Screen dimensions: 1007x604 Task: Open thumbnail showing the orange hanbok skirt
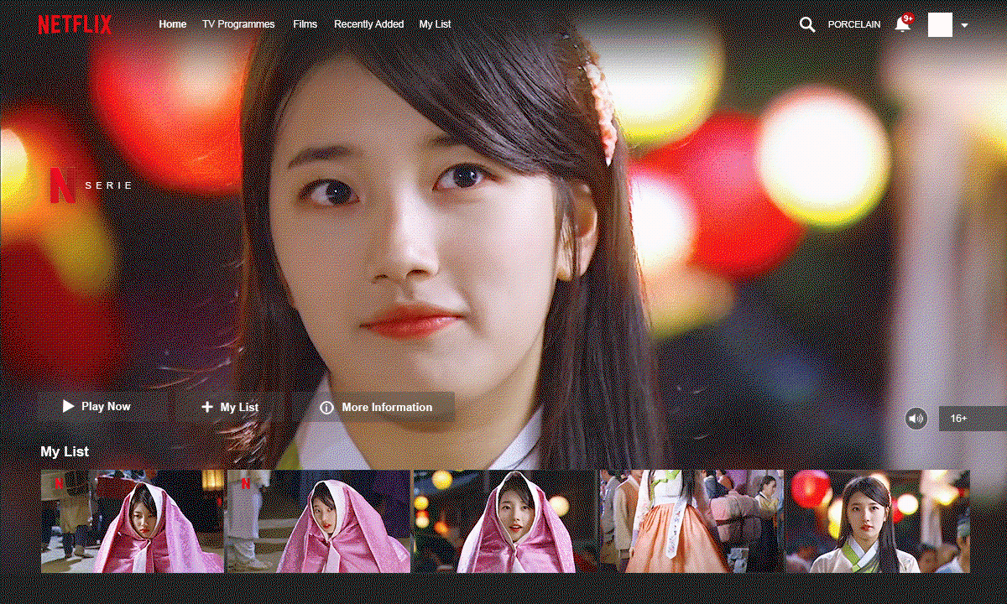point(691,521)
